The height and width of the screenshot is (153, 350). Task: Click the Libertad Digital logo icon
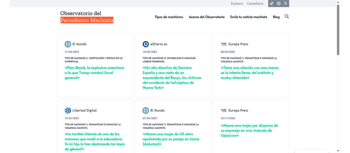[68, 110]
